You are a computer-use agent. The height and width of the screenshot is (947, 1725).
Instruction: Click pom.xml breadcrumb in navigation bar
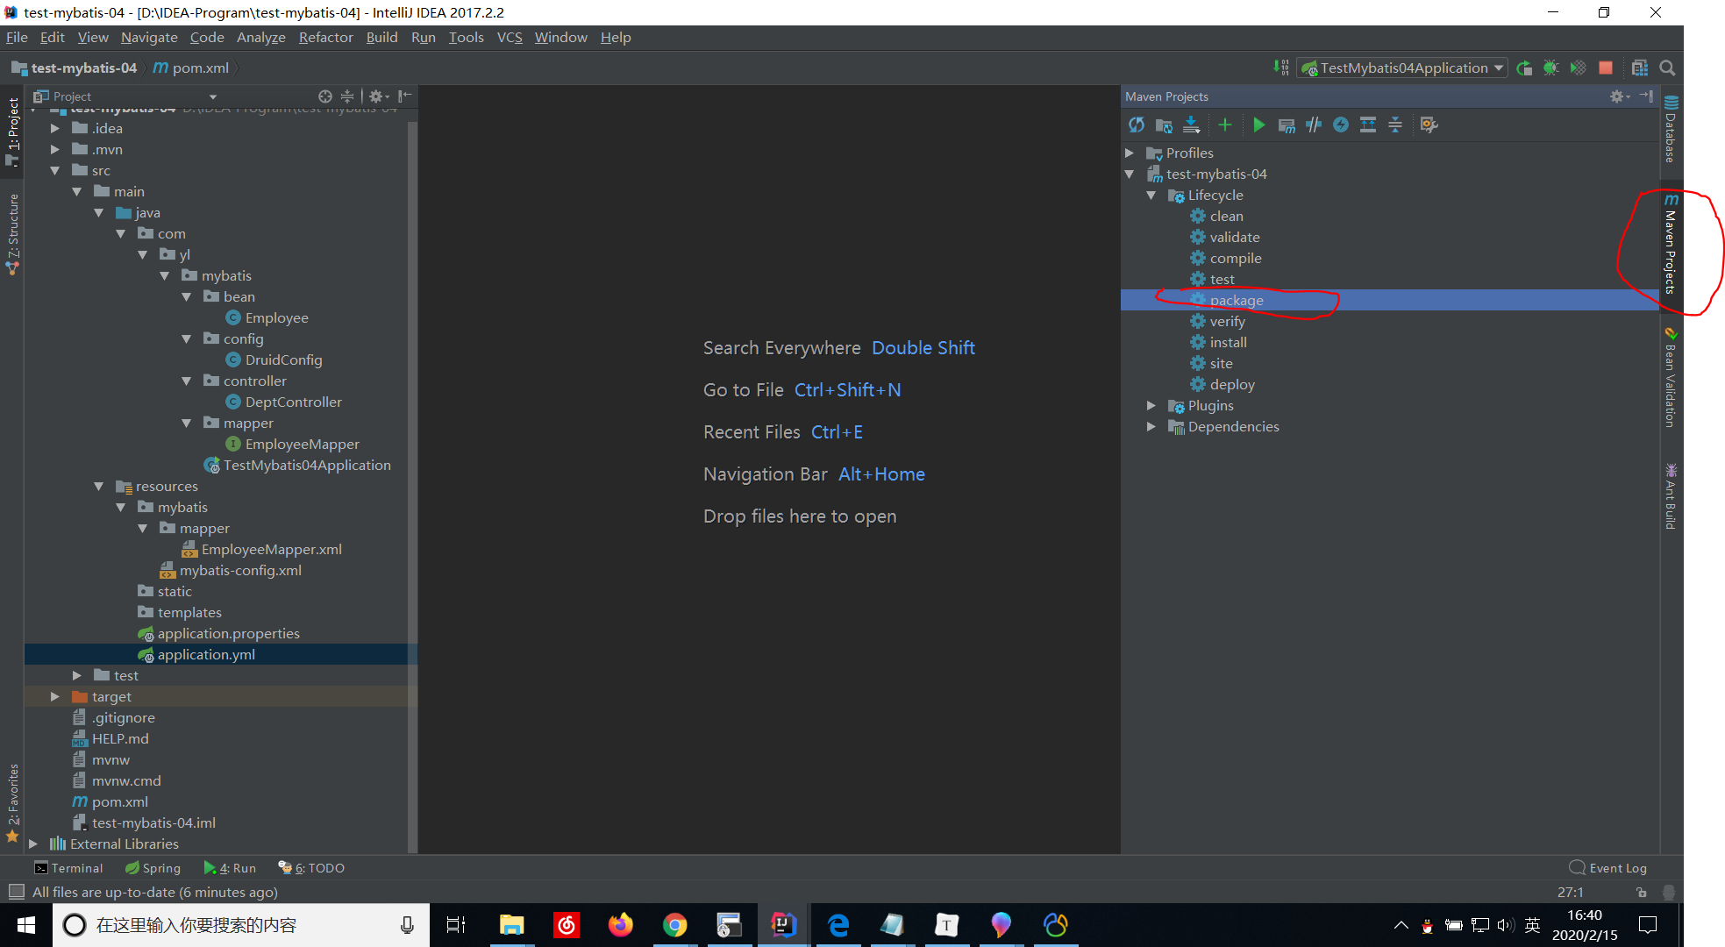click(x=192, y=68)
